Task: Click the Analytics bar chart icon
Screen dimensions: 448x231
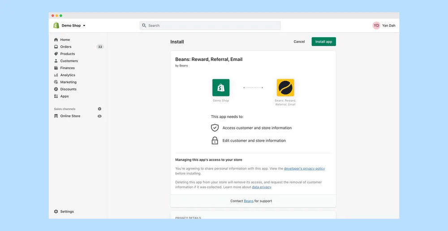Action: [56, 75]
